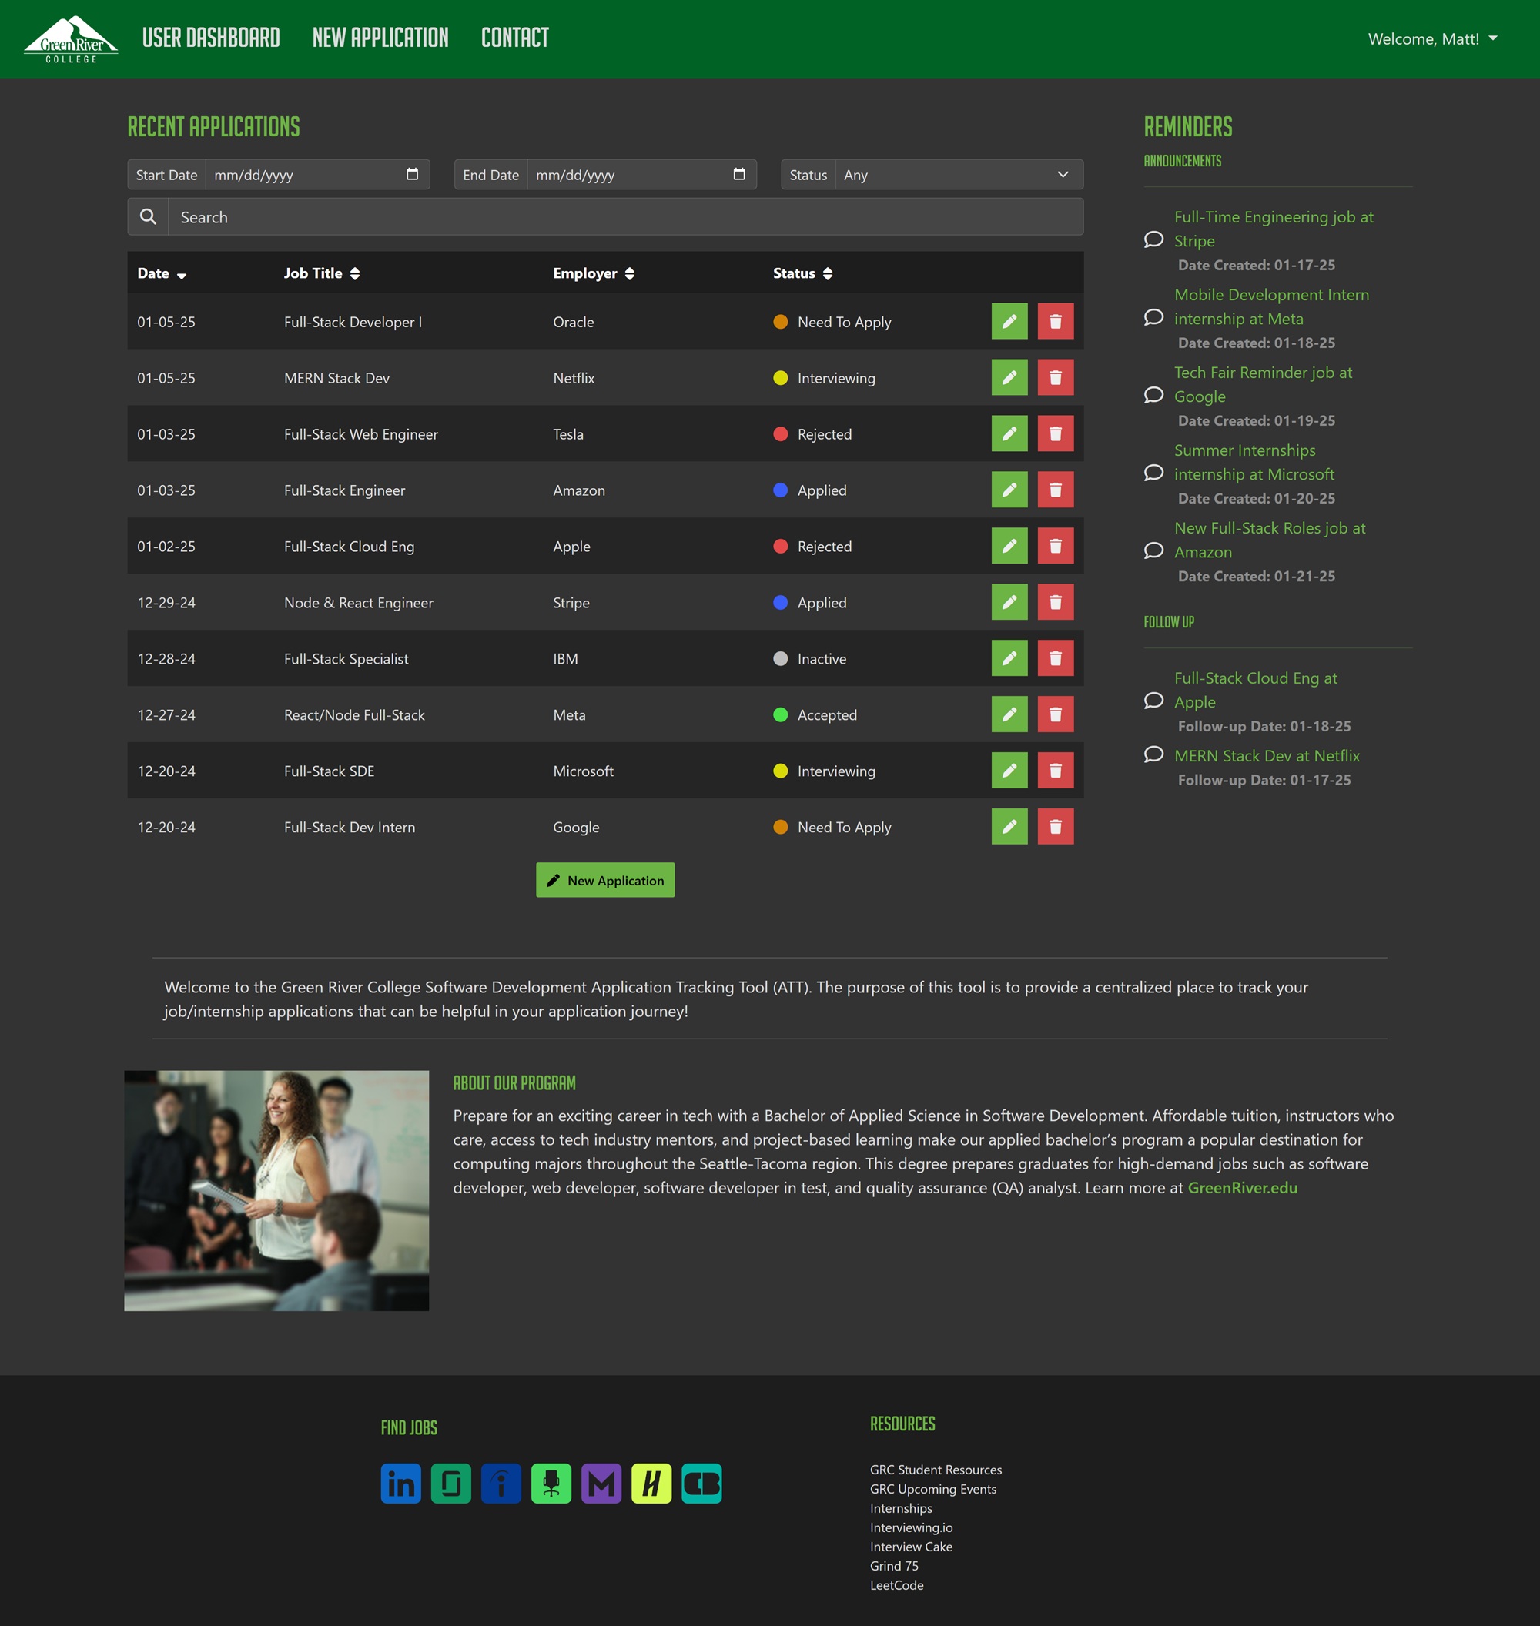
Task: Sort applications by Employer column
Action: 594,273
